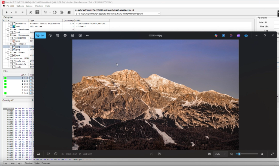Click the zoom slider in Photos
The width and height of the screenshot is (279, 166).
247,154
